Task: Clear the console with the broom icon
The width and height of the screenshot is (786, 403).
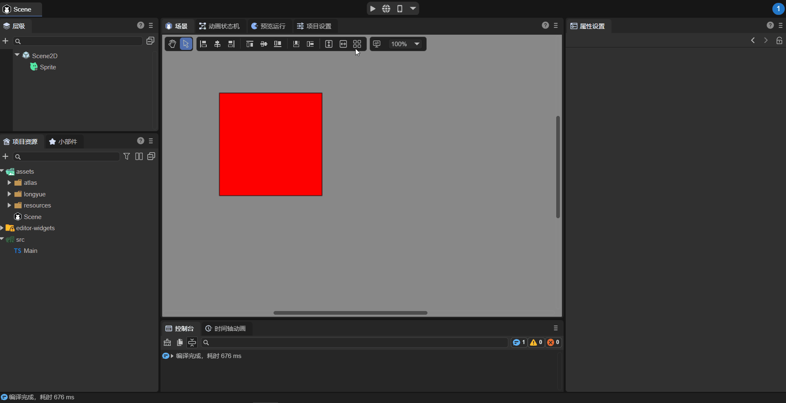Action: point(167,342)
